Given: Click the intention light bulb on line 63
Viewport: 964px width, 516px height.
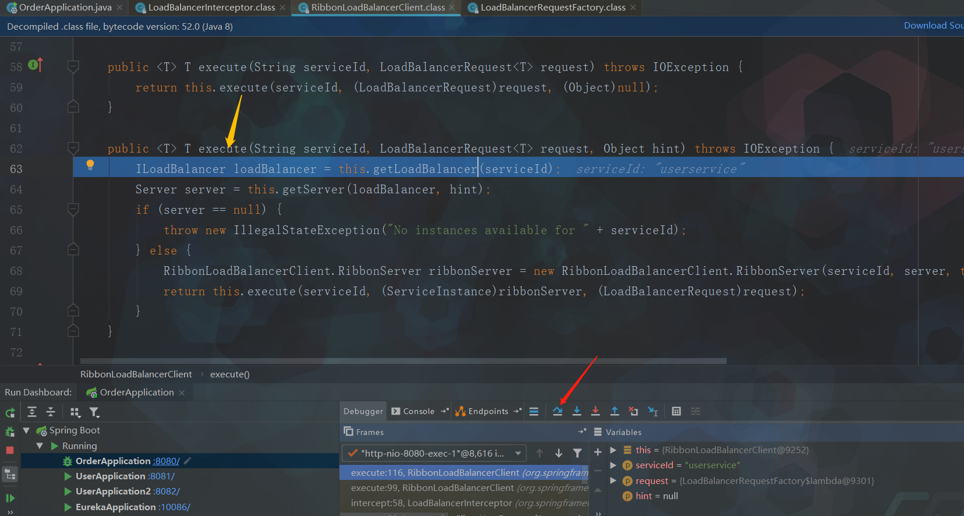Looking at the screenshot, I should point(90,165).
